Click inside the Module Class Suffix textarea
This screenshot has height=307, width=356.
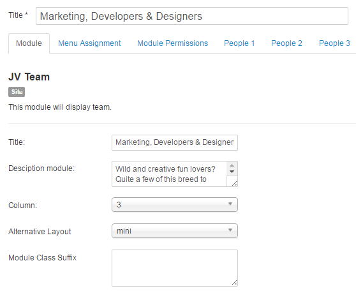(175, 268)
